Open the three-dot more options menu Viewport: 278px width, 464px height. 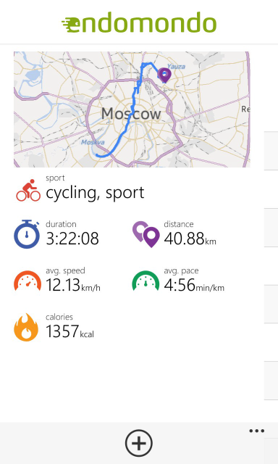pyautogui.click(x=256, y=431)
